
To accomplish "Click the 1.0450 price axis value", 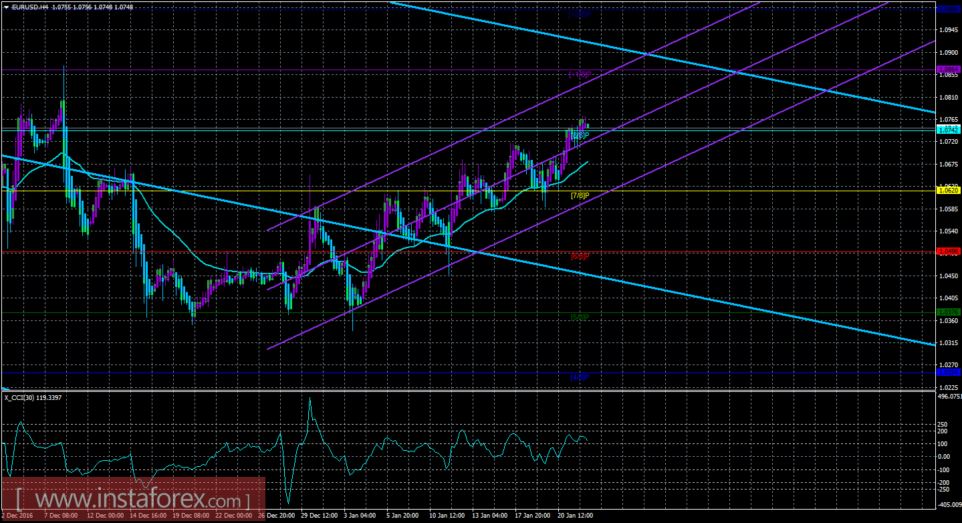I will (949, 276).
